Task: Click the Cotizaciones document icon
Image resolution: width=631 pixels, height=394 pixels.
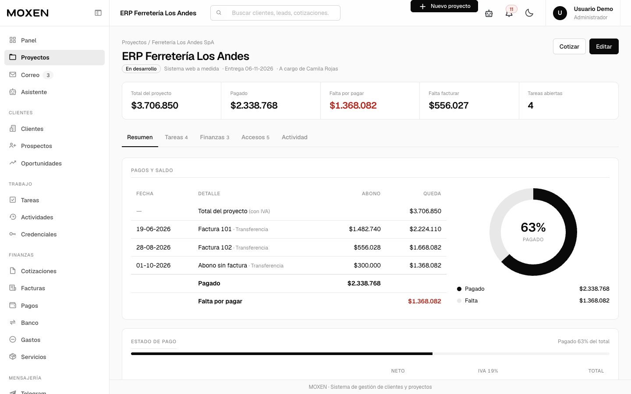Action: click(13, 271)
